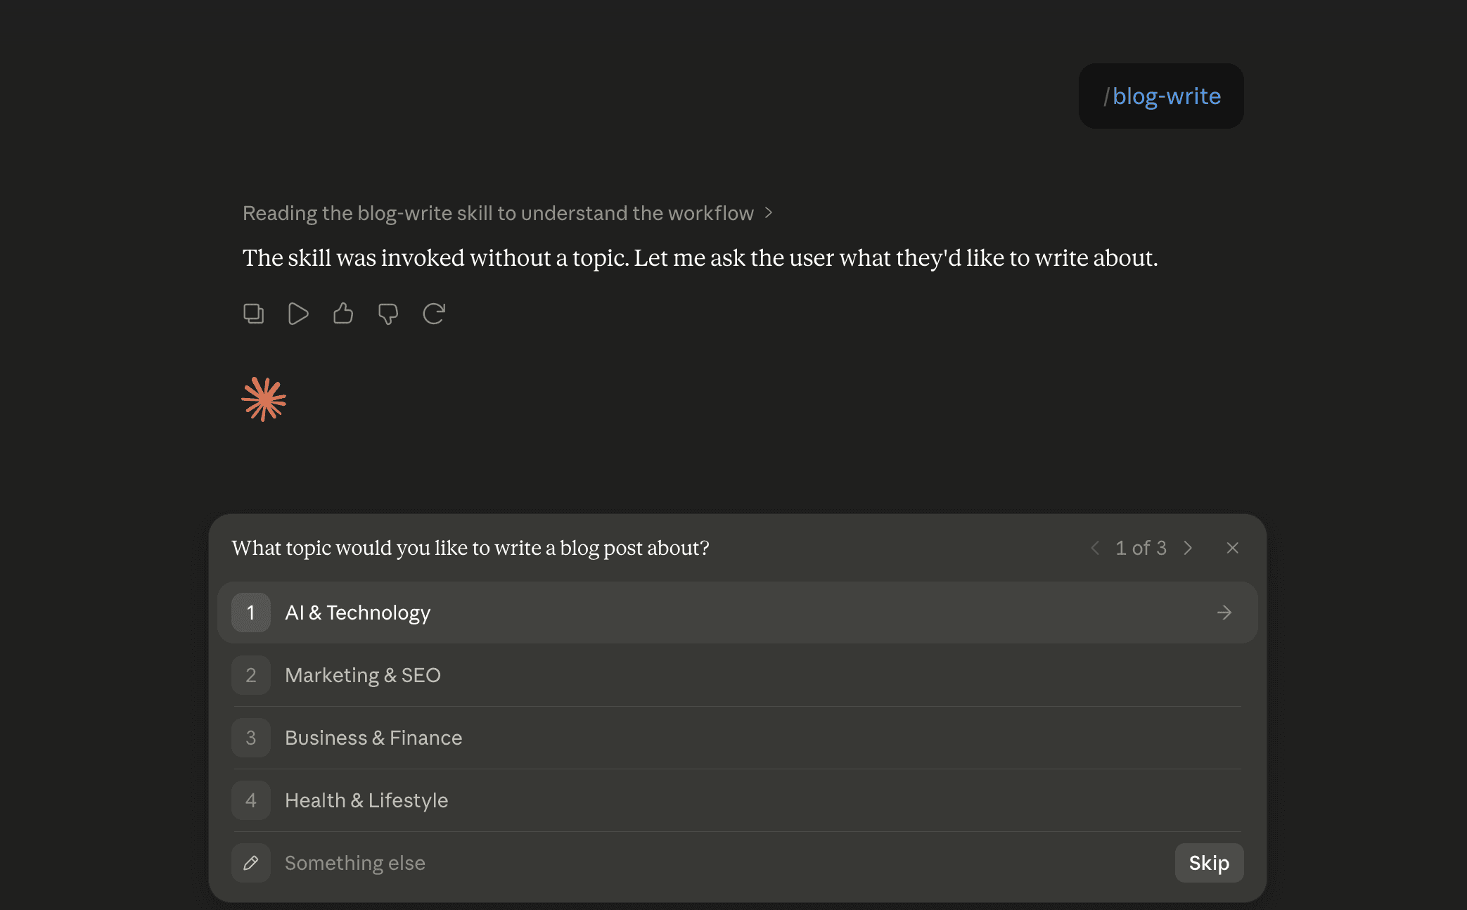This screenshot has height=910, width=1467.
Task: Give the response a thumbs up
Action: click(x=343, y=314)
